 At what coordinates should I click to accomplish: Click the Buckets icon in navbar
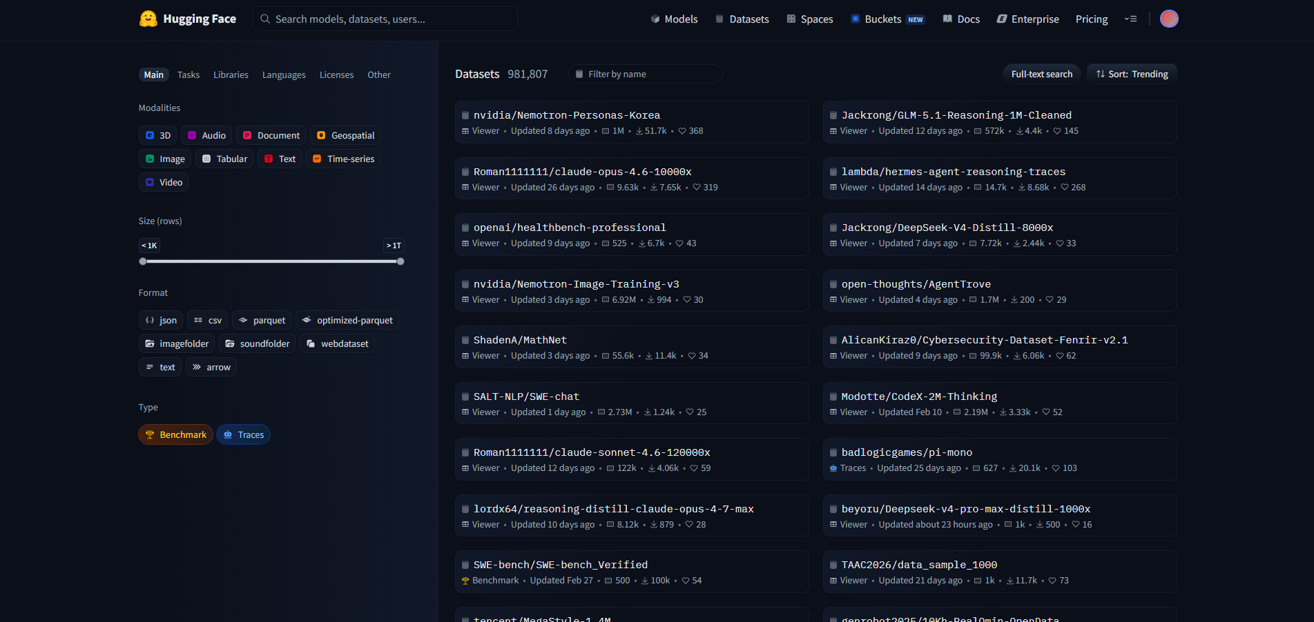[856, 19]
